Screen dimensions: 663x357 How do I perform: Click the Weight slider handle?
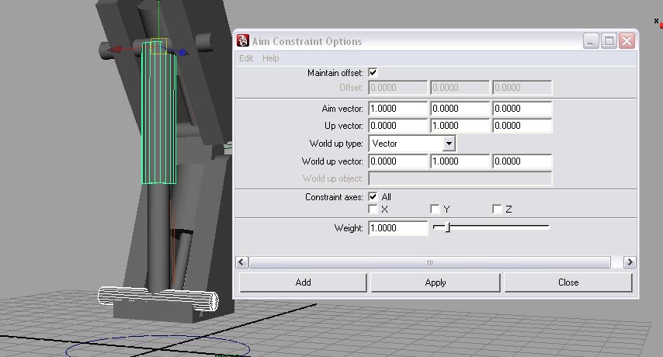[x=447, y=227]
